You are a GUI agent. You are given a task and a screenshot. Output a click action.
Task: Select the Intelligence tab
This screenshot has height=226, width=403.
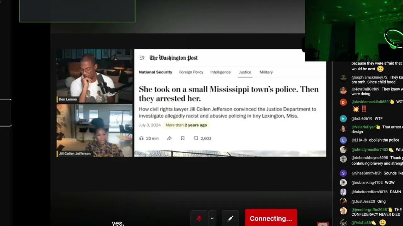220,72
